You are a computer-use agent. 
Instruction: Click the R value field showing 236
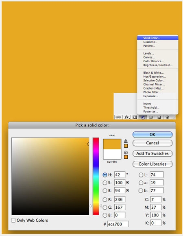[120, 199]
